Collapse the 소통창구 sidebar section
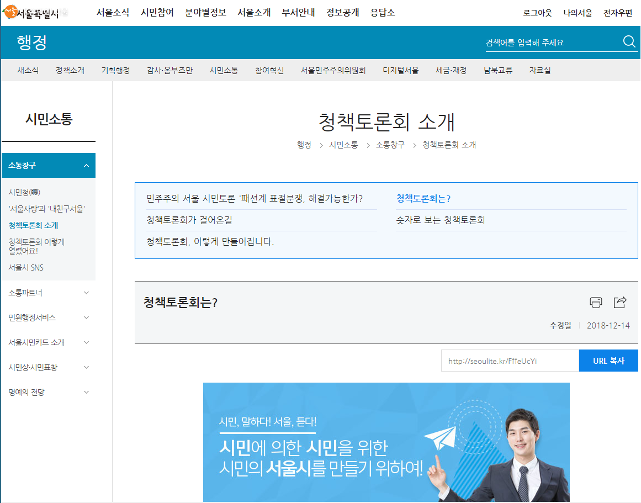641x503 pixels. (86, 165)
